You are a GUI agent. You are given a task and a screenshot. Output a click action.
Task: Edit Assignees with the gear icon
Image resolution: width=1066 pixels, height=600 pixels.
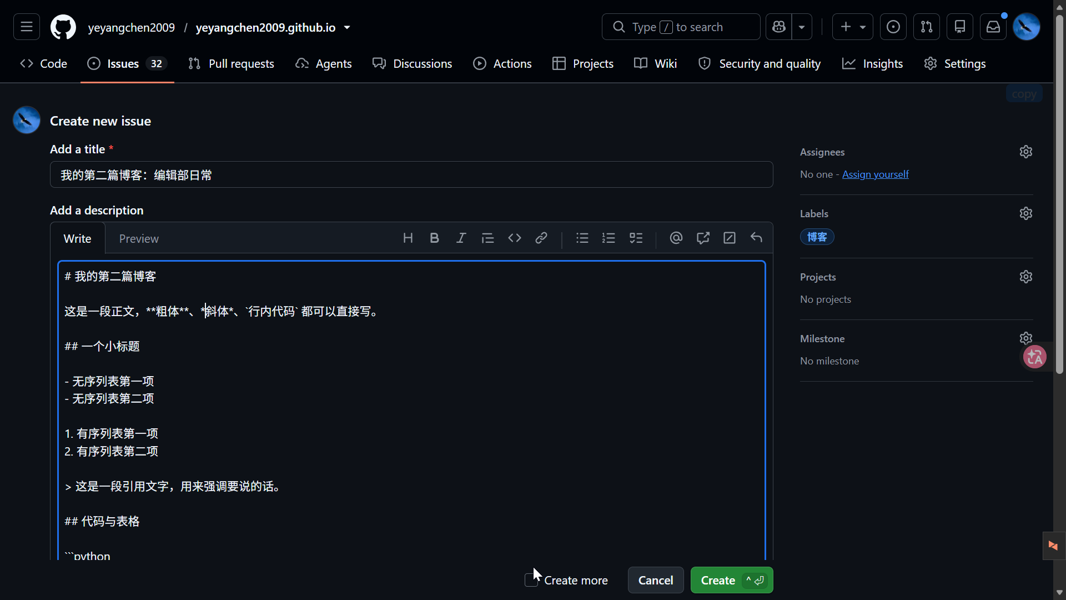1026,152
